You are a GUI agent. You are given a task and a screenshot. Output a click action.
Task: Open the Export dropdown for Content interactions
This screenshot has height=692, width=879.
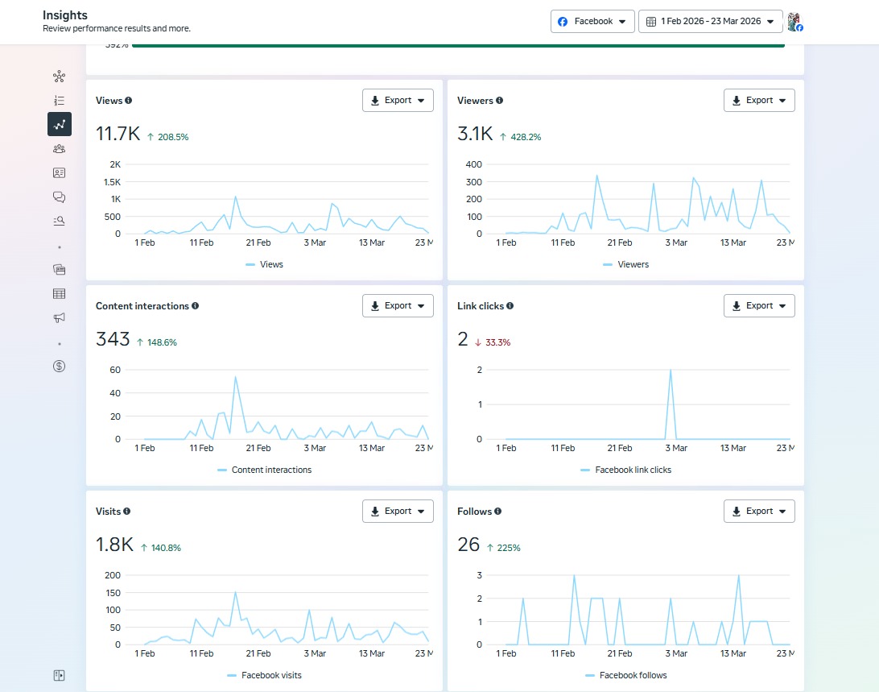[x=398, y=306]
